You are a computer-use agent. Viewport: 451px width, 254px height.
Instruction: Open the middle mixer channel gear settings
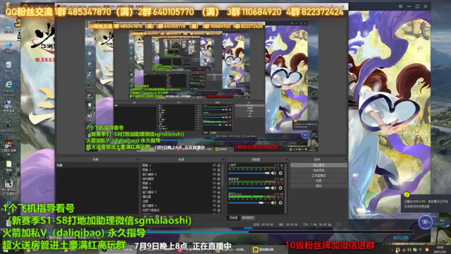coord(280,188)
